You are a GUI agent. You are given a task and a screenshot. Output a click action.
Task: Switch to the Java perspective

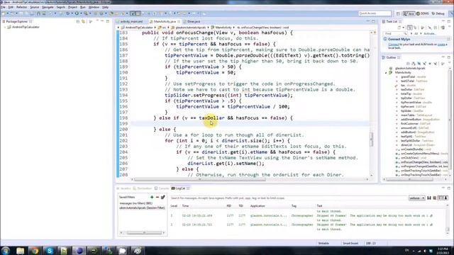point(409,13)
